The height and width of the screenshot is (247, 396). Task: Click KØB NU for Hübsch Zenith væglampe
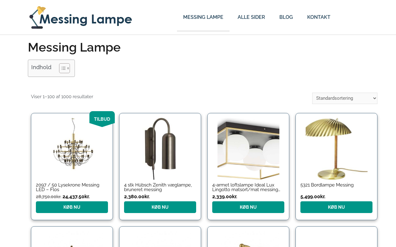160,207
